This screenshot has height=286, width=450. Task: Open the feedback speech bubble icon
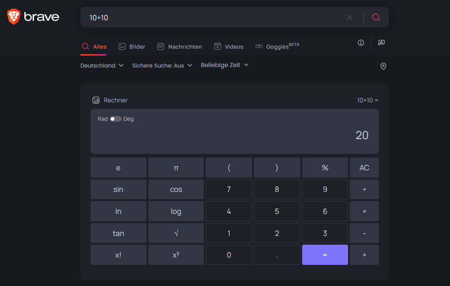382,43
